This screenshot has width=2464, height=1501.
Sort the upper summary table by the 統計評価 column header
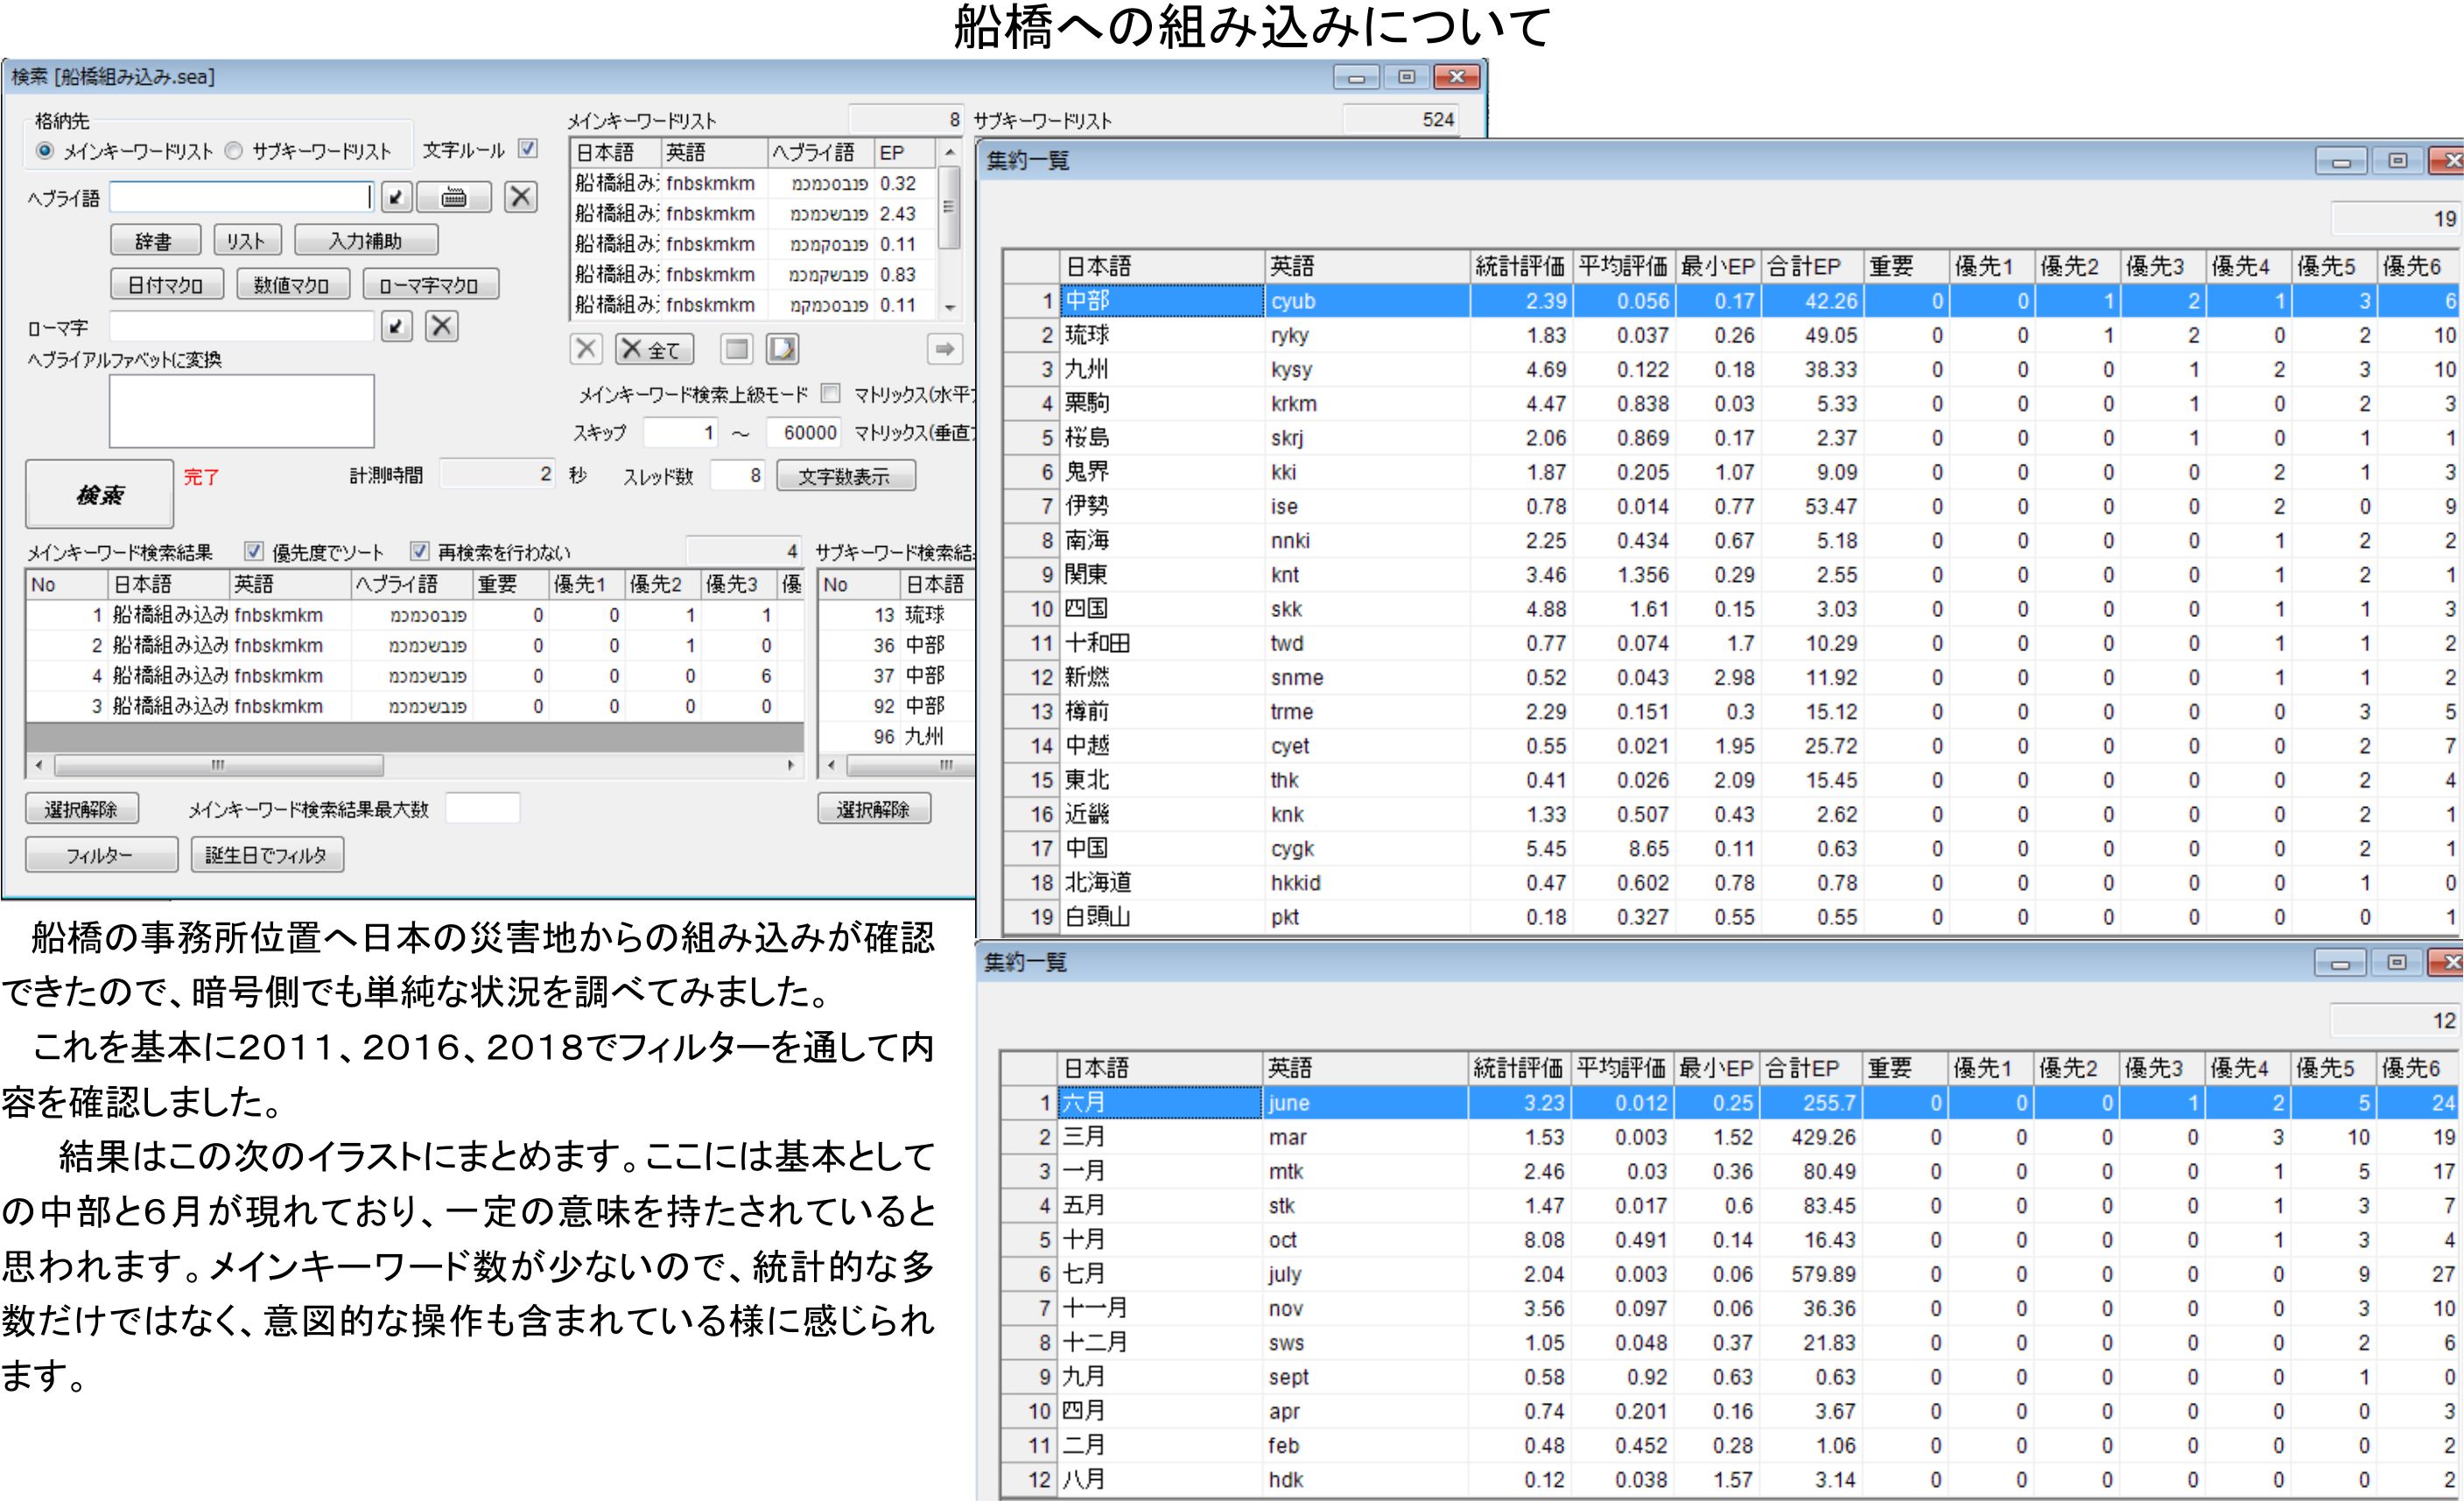tap(1519, 267)
